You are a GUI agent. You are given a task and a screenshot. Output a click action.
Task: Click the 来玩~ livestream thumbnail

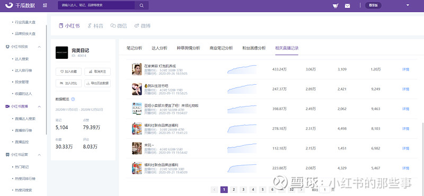[137, 148]
